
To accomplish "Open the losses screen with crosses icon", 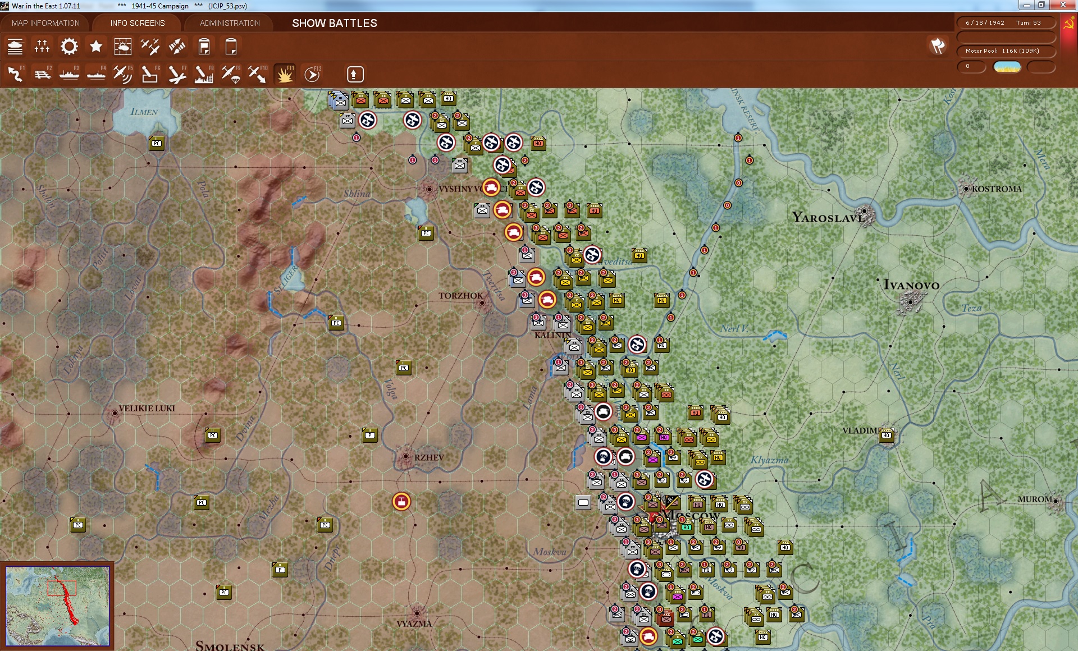I will click(42, 47).
